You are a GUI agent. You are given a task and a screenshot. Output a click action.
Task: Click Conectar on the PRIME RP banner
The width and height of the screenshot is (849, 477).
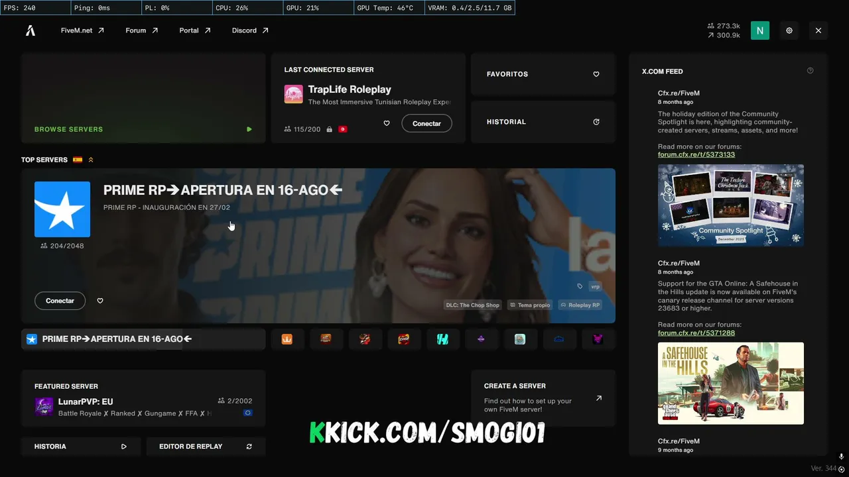point(60,301)
